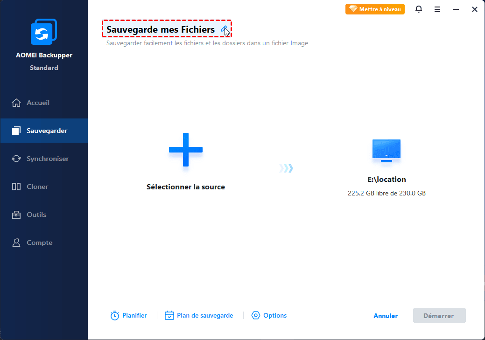Minimize the AOMEI Backupper window
Screen dimensions: 485x340
(x=456, y=9)
